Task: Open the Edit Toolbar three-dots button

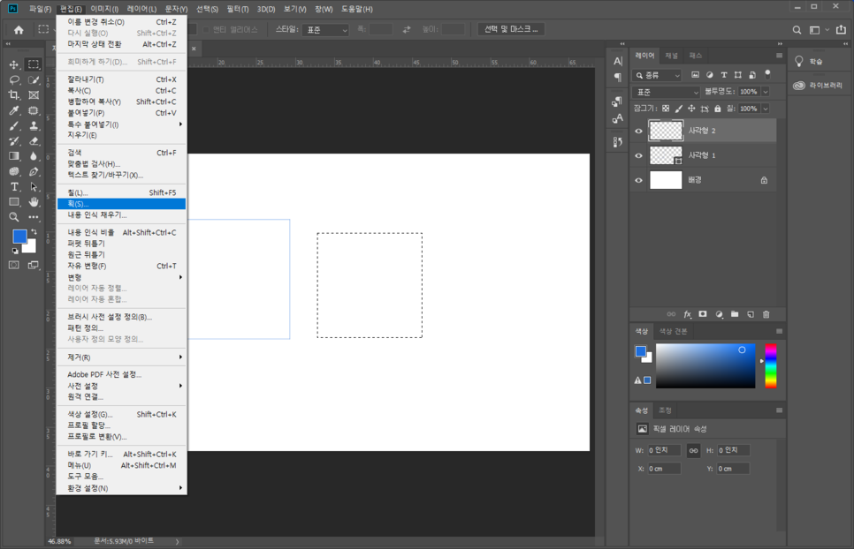Action: point(34,217)
